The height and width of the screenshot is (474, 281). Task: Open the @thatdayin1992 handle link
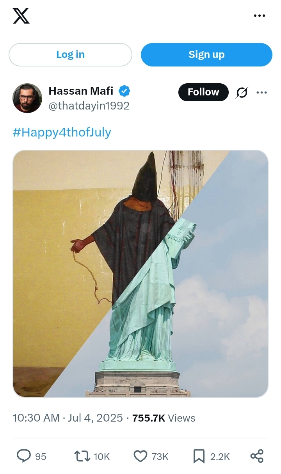pyautogui.click(x=89, y=106)
